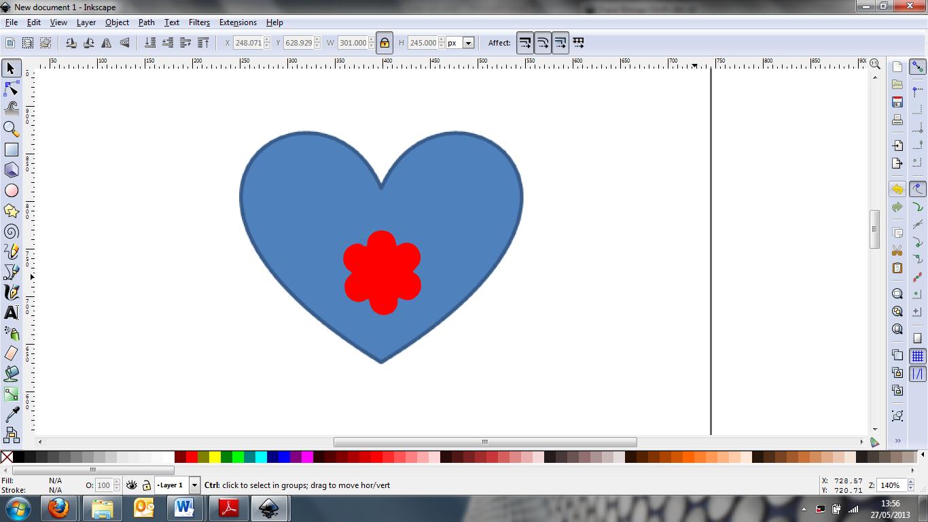Select the Tweak tool
The image size is (928, 522).
coord(11,108)
